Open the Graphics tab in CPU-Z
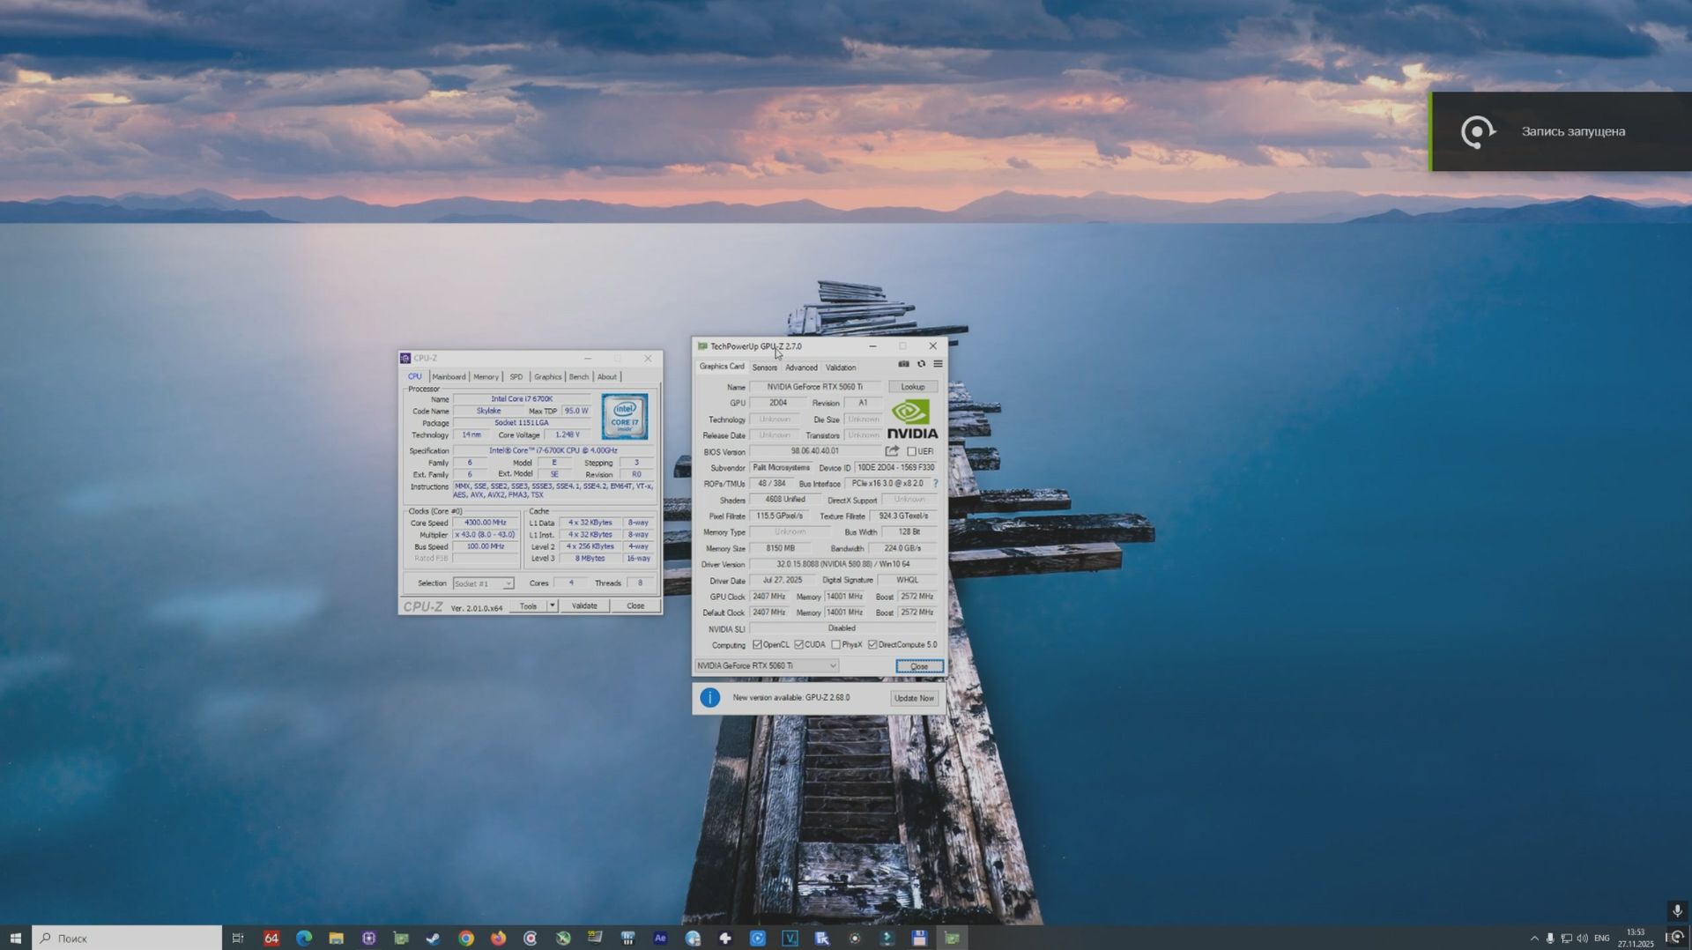Image resolution: width=1692 pixels, height=950 pixels. (547, 376)
